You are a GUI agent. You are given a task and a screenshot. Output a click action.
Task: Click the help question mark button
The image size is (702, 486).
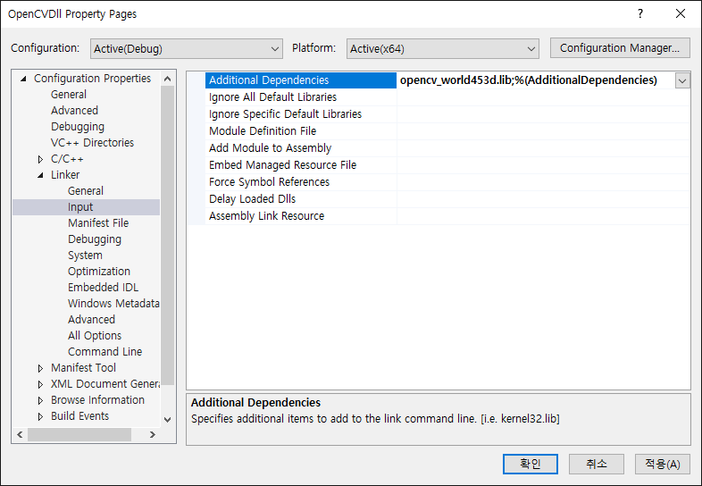point(640,14)
